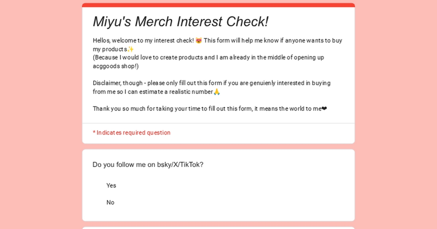437x229 pixels.
Task: Click the pink page background
Action: click(36, 109)
